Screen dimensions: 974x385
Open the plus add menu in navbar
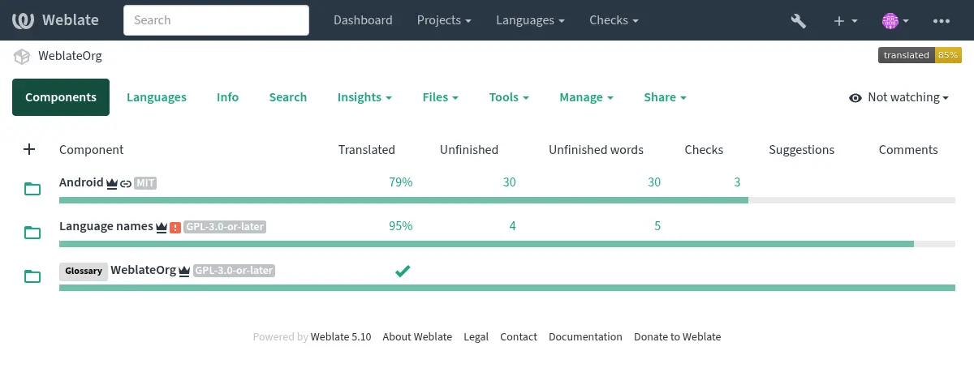pyautogui.click(x=846, y=21)
